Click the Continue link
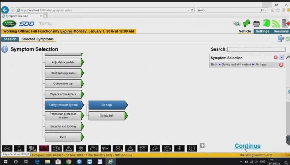 (x=247, y=146)
